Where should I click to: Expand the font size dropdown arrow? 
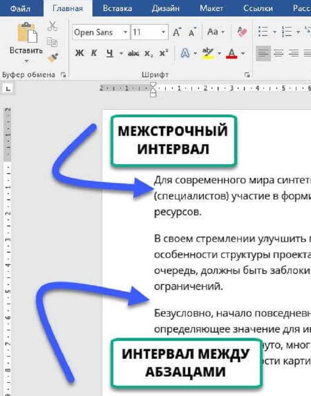[163, 32]
